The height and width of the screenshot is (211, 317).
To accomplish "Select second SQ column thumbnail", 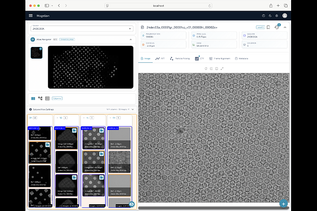I will click(x=67, y=161).
